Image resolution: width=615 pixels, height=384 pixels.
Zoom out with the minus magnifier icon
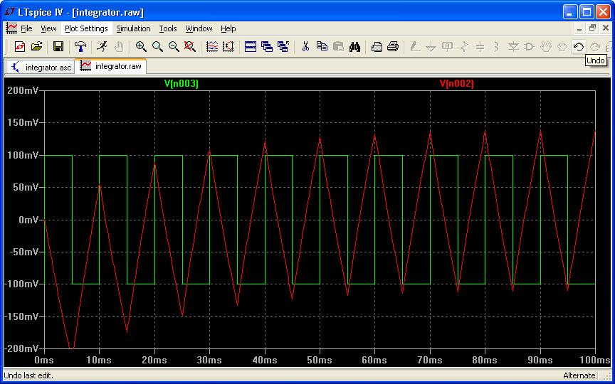(x=174, y=47)
